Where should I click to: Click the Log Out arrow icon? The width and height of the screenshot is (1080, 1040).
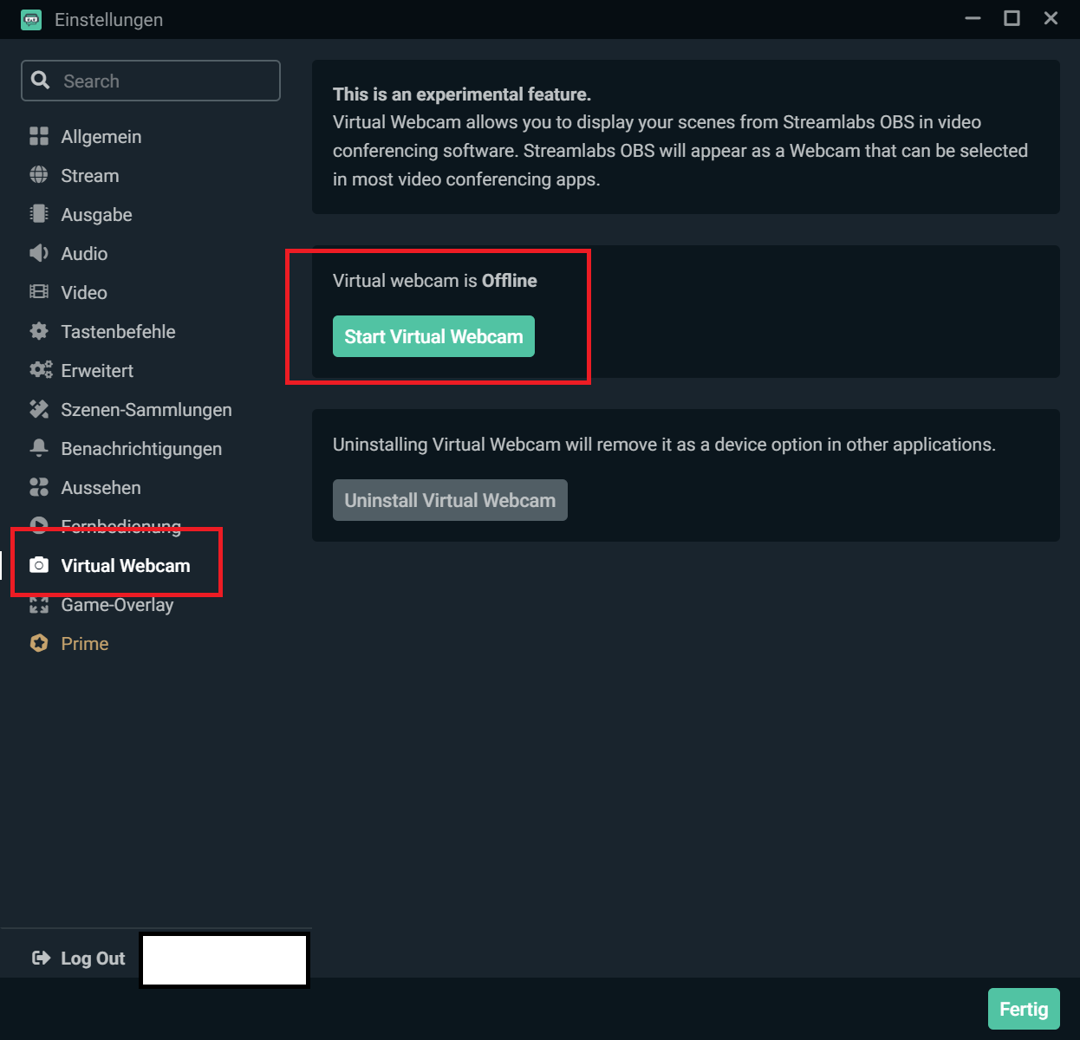pyautogui.click(x=41, y=958)
